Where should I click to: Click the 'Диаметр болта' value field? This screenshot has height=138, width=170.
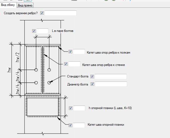(111, 84)
